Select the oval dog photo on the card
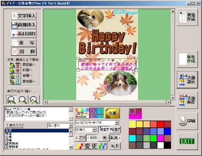202x156 pixels. click(x=120, y=83)
